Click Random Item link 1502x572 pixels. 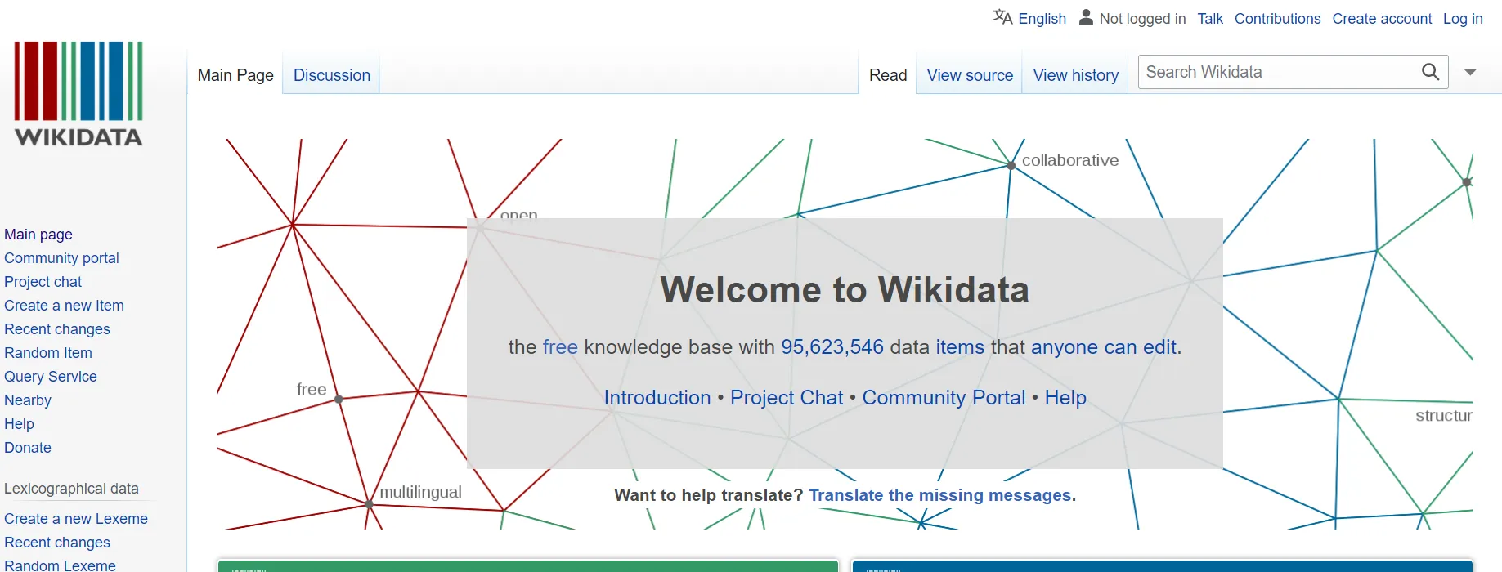coord(48,353)
